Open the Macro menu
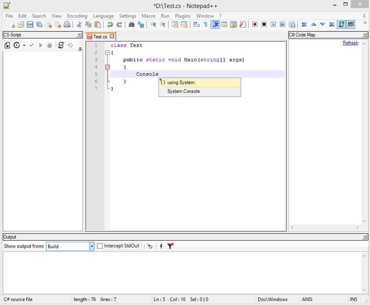 point(148,16)
